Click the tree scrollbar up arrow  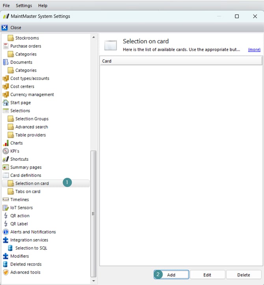pyautogui.click(x=93, y=37)
